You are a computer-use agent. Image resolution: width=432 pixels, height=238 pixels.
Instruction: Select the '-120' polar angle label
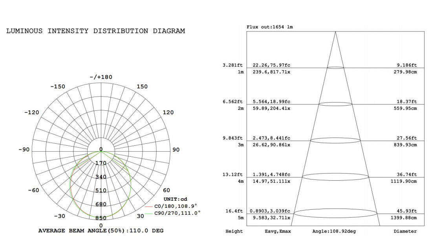point(32,112)
